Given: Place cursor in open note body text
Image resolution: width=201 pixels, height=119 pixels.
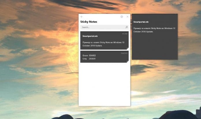Looking at the screenshot, I should point(153,30).
